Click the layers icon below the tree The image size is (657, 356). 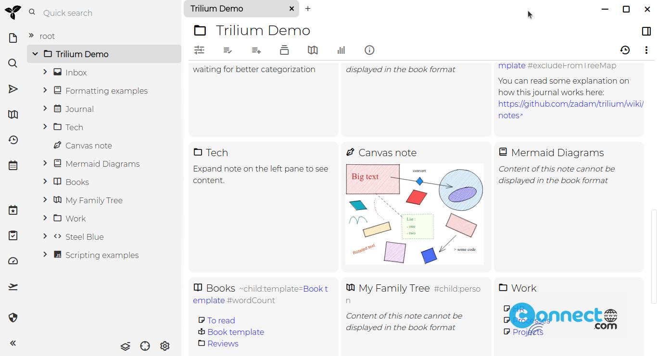pyautogui.click(x=126, y=346)
